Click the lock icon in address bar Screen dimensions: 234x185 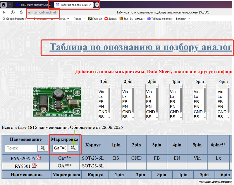pyautogui.click(x=30, y=12)
